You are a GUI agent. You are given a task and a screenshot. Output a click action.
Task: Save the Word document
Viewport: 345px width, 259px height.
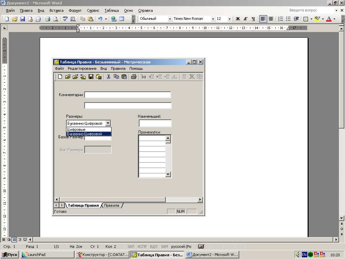(x=23, y=19)
